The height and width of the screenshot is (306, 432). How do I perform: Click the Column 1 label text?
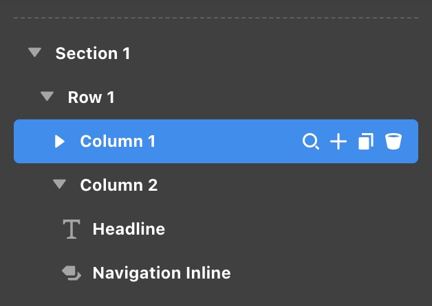(x=118, y=141)
